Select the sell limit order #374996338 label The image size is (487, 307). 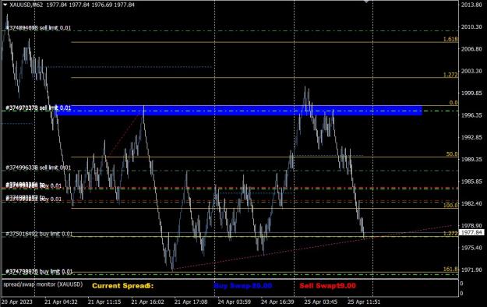point(38,168)
